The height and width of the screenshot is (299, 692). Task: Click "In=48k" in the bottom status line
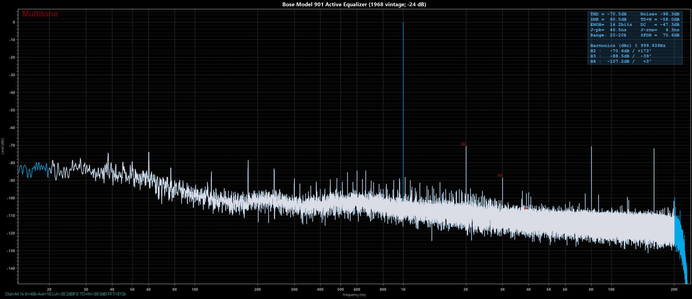coord(31,294)
